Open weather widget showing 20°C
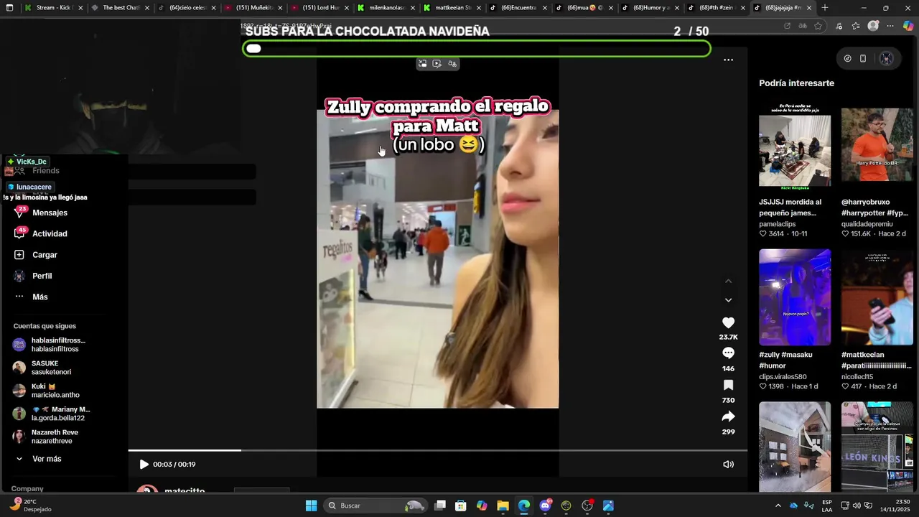The height and width of the screenshot is (517, 919). point(30,506)
